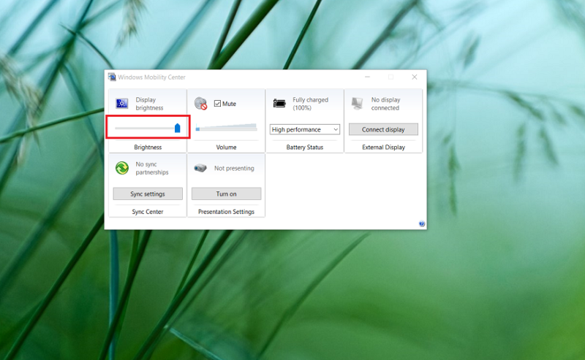
Task: Click the projector presentation icon
Action: (x=200, y=168)
